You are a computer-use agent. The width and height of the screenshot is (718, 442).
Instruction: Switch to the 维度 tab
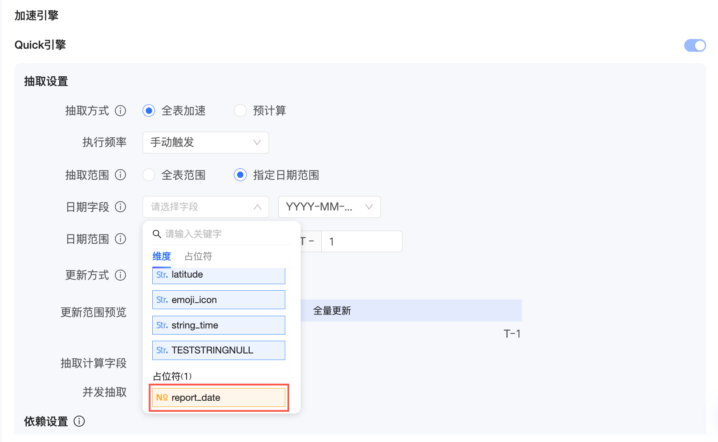(162, 257)
